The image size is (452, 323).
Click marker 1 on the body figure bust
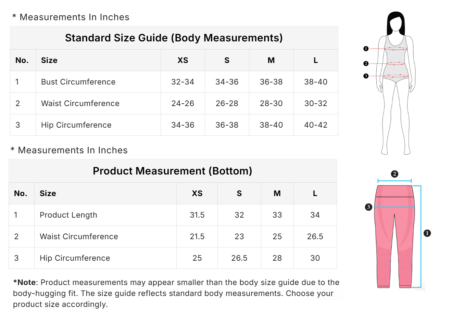(366, 49)
